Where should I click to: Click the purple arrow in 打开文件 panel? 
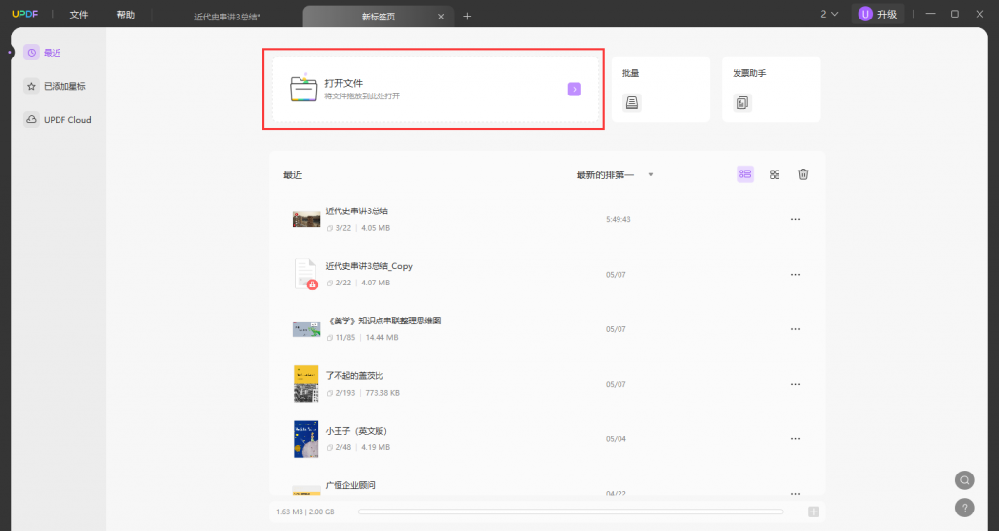[575, 89]
